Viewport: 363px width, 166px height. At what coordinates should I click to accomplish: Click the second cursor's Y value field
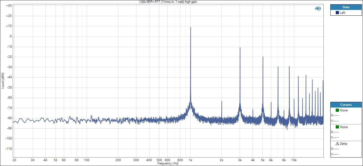click(x=335, y=137)
